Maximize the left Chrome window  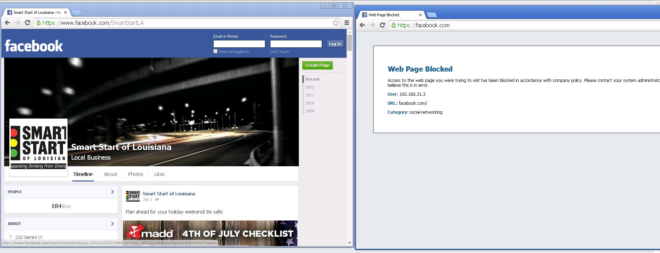[x=333, y=6]
